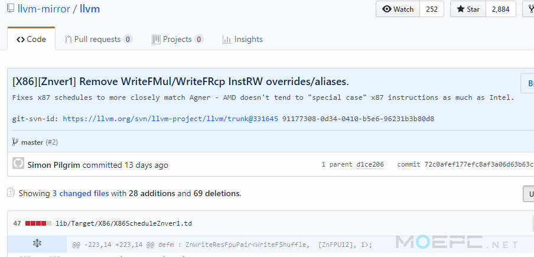Viewport: 534px width, 257px height.
Task: Switch to the Insights tab
Action: [x=242, y=39]
